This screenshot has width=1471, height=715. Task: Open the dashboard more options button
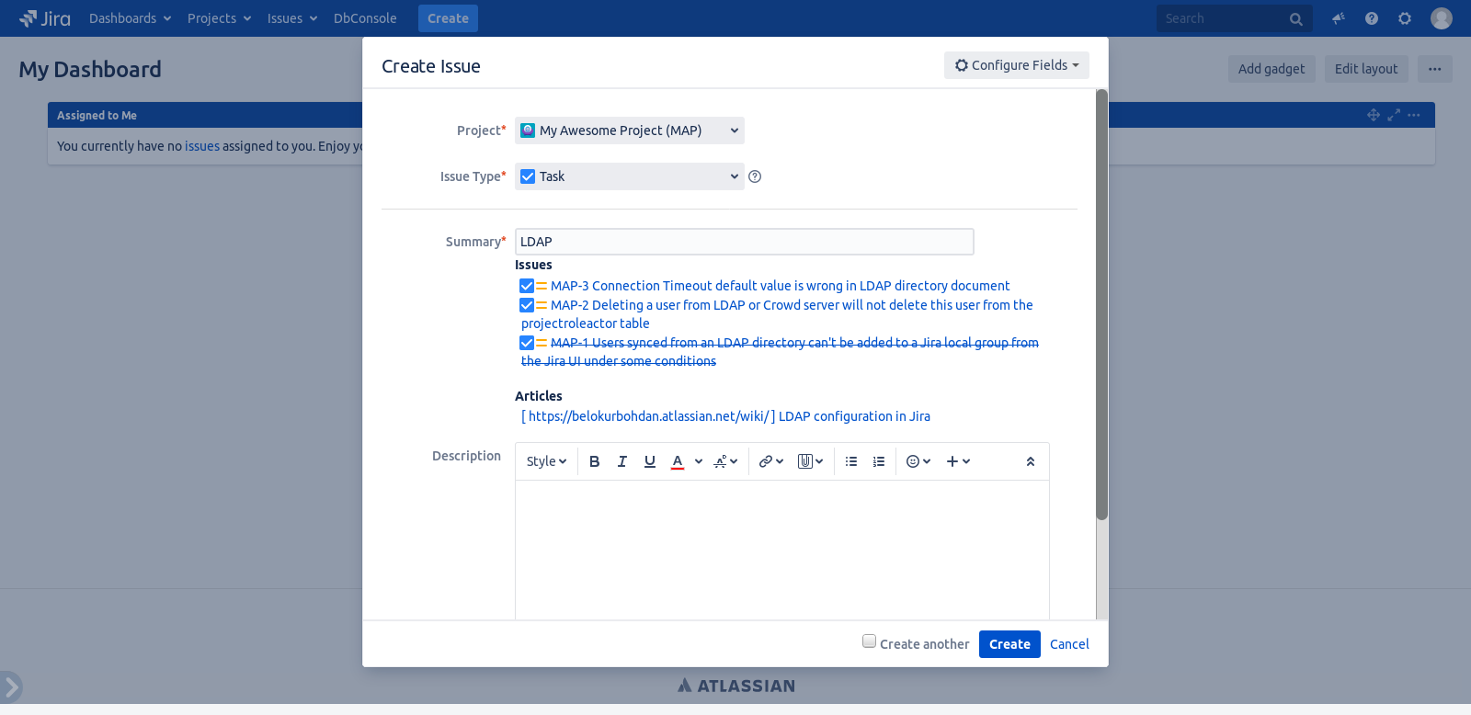click(1434, 69)
